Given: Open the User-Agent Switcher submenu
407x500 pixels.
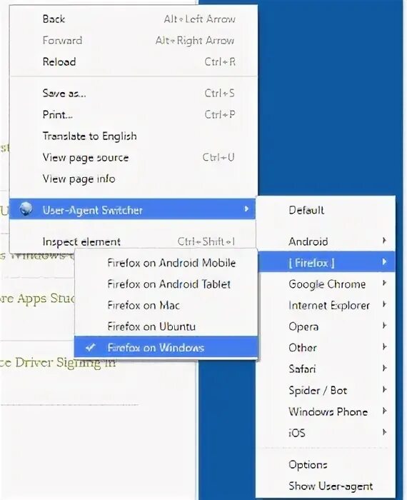Looking at the screenshot, I should click(133, 209).
